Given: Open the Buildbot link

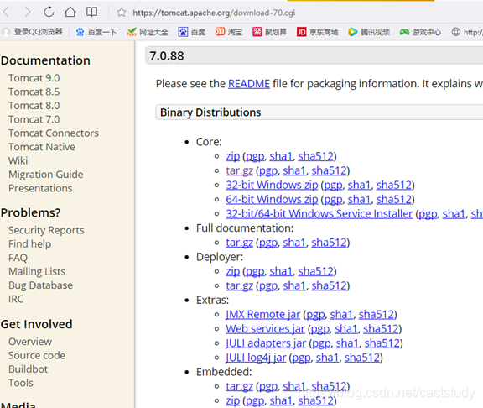Looking at the screenshot, I should click(x=28, y=369).
